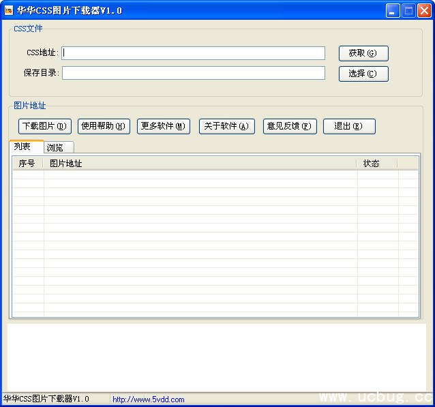Click the 选择(C) browse button
This screenshot has width=435, height=407.
pos(363,74)
